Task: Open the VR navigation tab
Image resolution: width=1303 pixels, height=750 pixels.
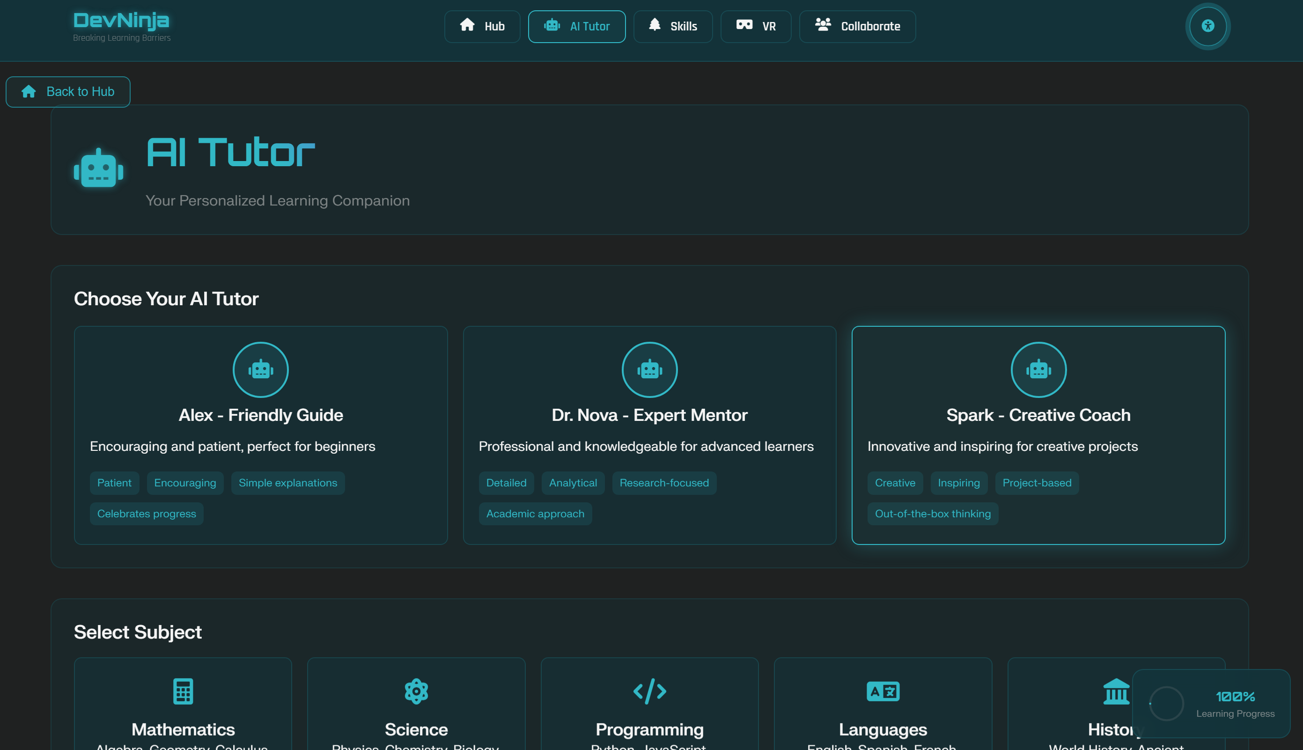Action: pos(756,26)
